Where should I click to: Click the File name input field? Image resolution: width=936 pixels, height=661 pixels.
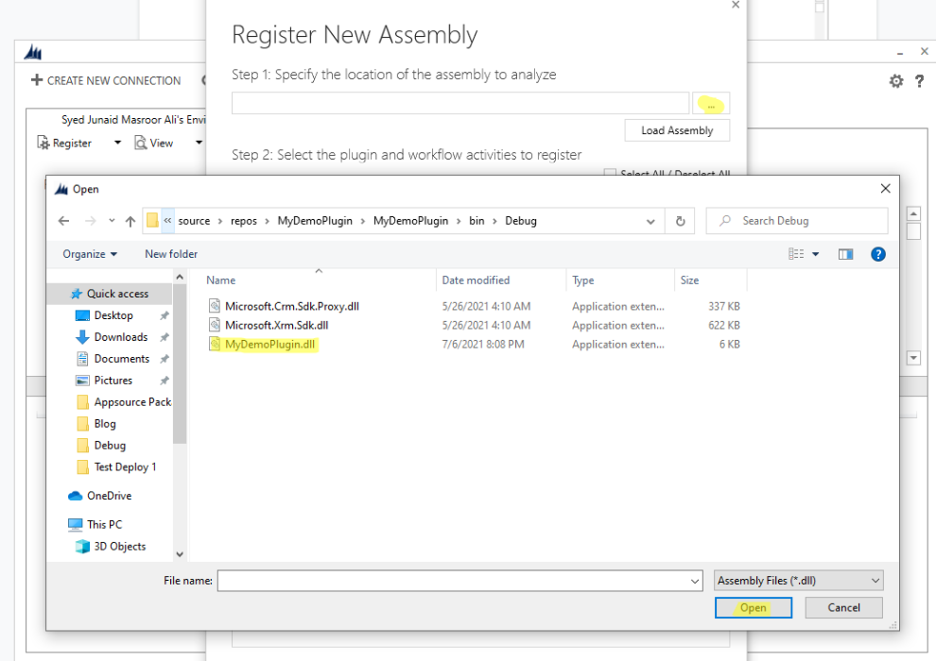pyautogui.click(x=459, y=581)
